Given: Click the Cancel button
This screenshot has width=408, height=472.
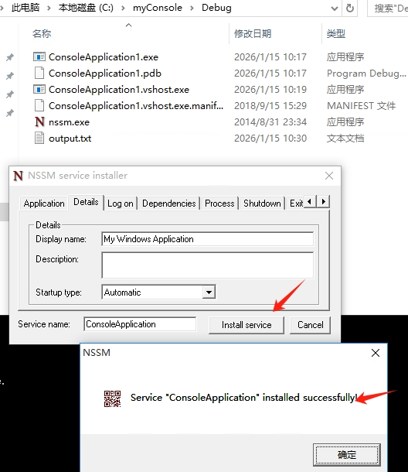Looking at the screenshot, I should (x=311, y=325).
